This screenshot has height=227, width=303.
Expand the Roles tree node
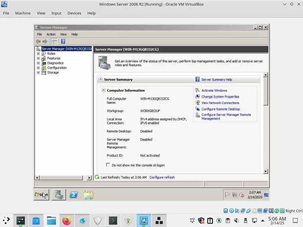(38, 54)
